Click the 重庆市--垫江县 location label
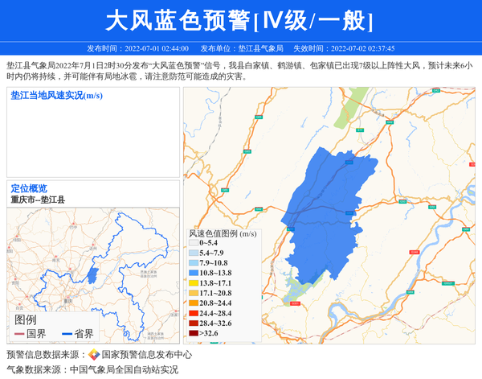The width and height of the screenshot is (482, 379). click(x=38, y=200)
